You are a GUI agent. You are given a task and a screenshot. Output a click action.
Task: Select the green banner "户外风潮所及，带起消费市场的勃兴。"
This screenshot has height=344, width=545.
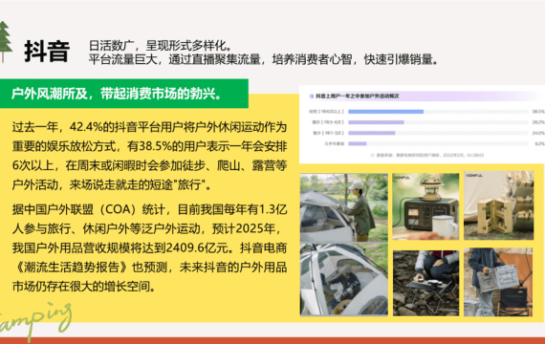pos(124,94)
